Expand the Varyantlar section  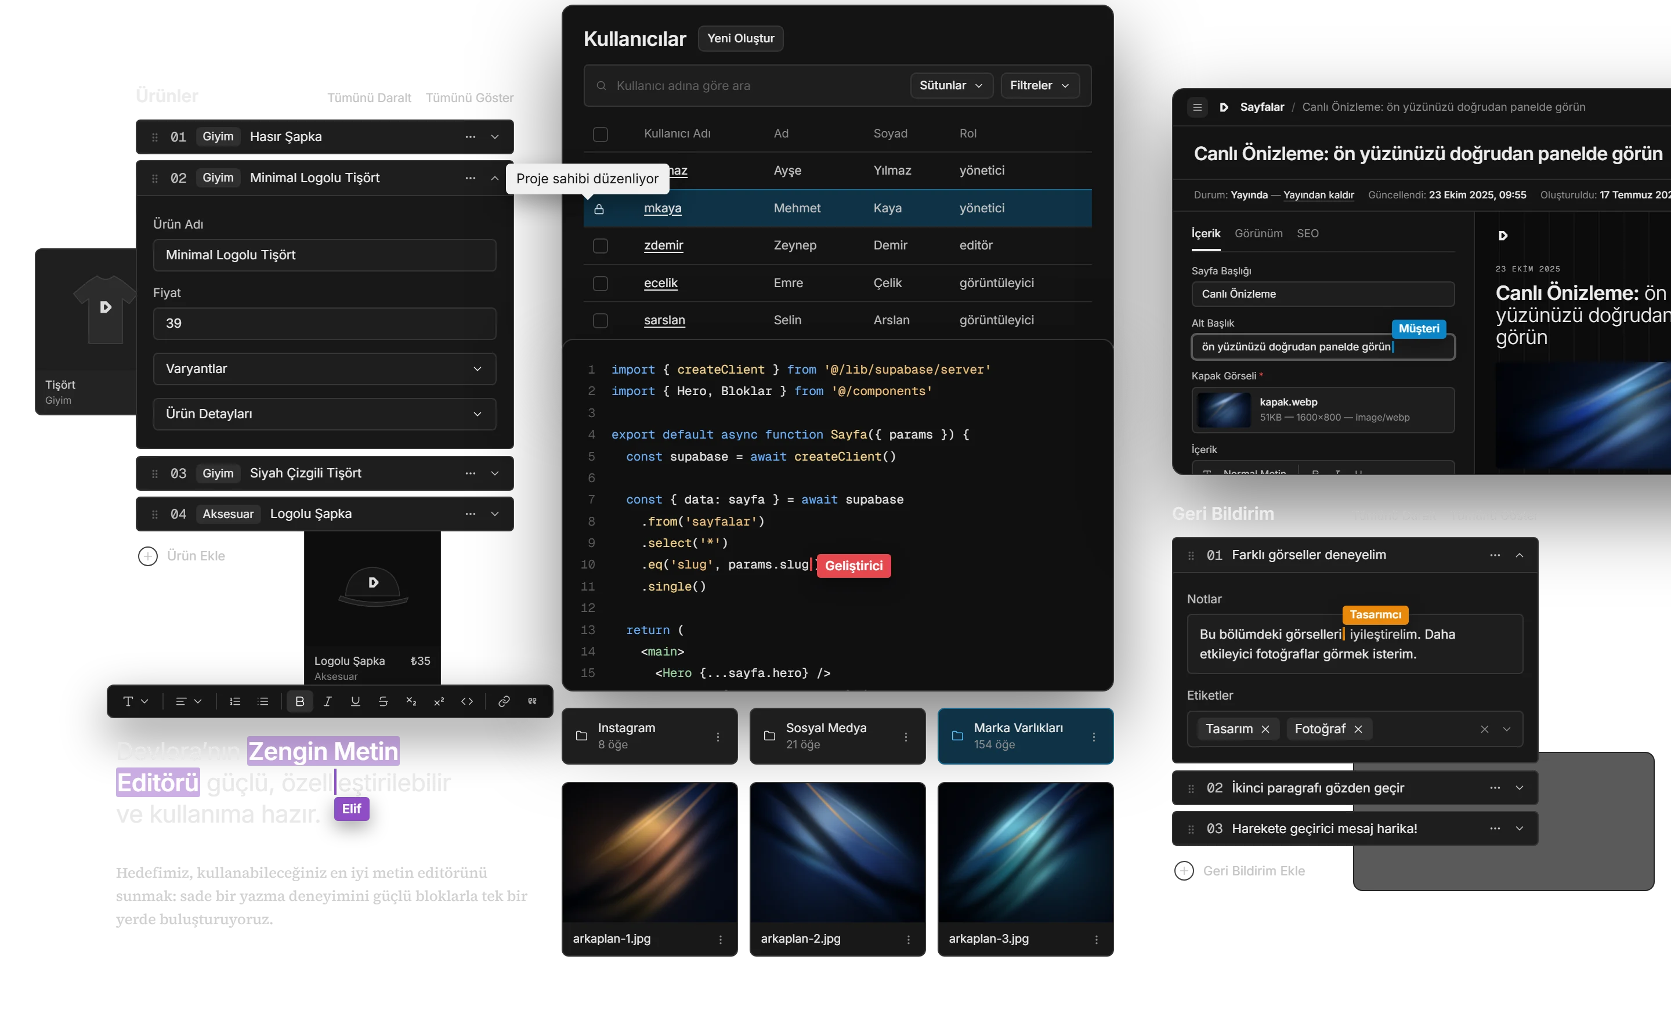pos(324,369)
